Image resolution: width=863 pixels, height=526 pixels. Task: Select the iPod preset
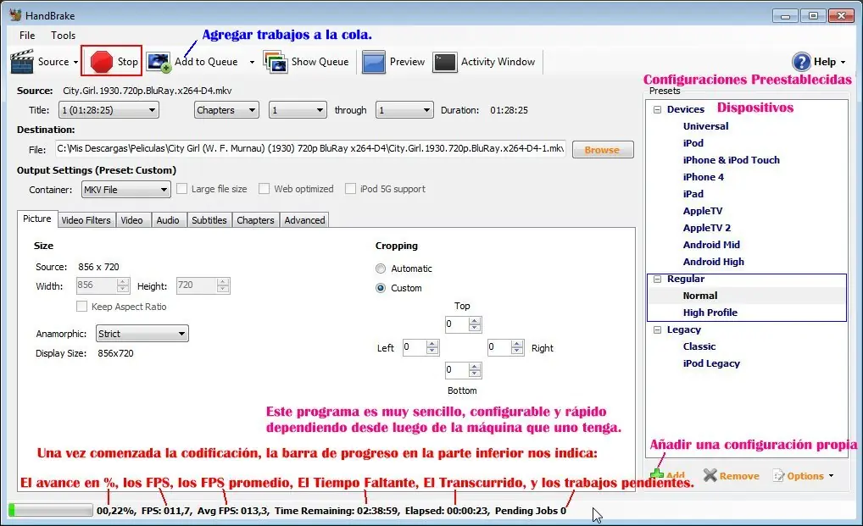tap(693, 143)
